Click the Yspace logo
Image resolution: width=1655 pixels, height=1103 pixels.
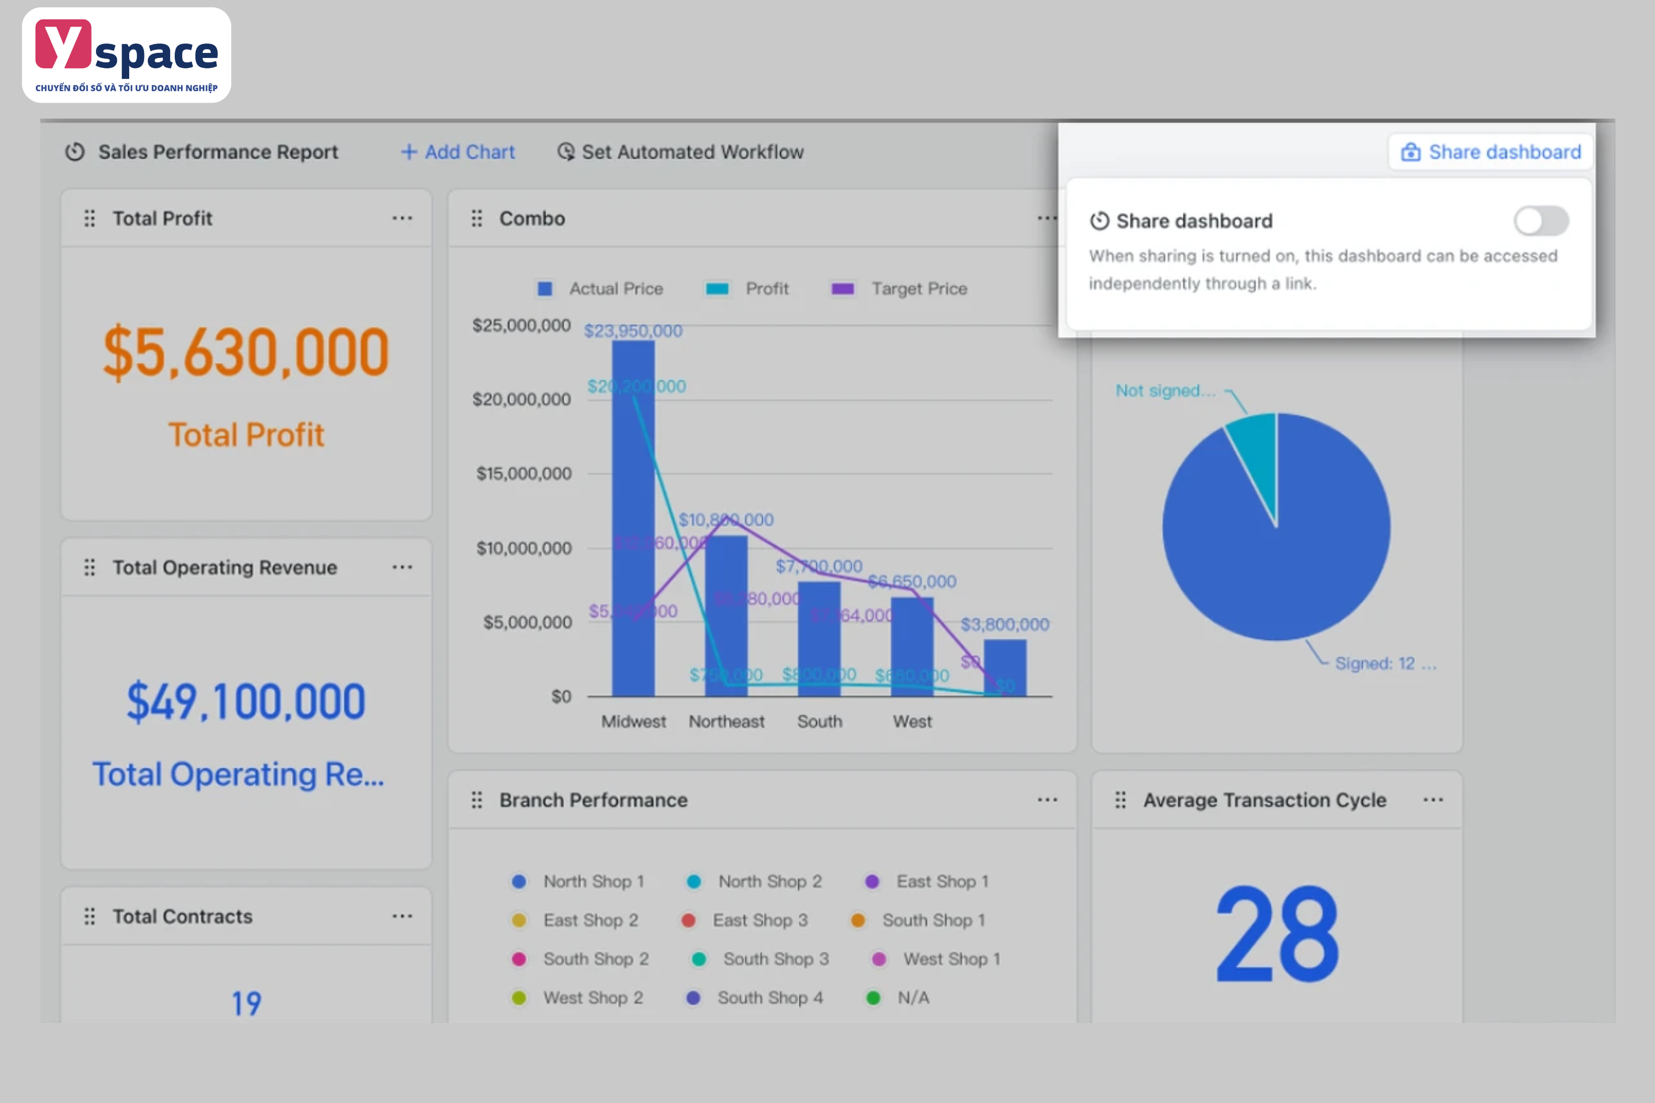(127, 55)
